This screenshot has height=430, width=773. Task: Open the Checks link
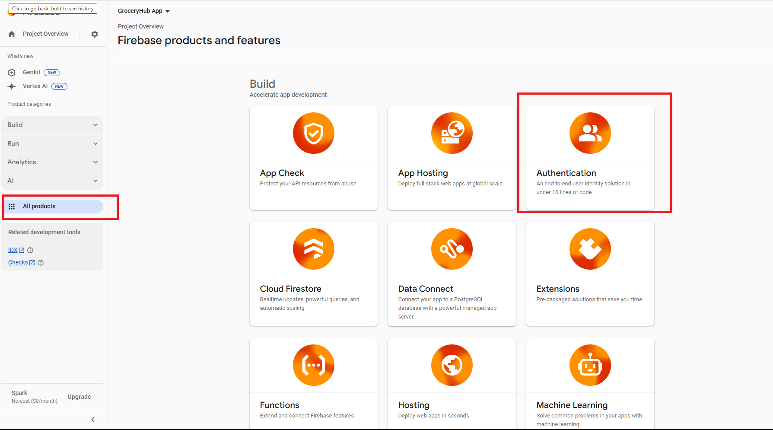coord(18,263)
